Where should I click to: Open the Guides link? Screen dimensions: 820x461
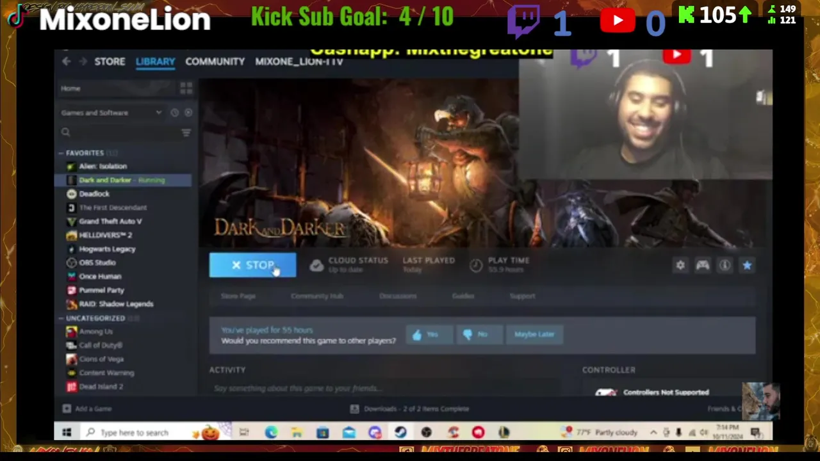[463, 296]
